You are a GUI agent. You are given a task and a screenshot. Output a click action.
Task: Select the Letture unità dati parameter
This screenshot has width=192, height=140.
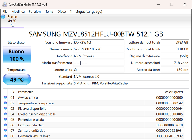click(x=31, y=125)
